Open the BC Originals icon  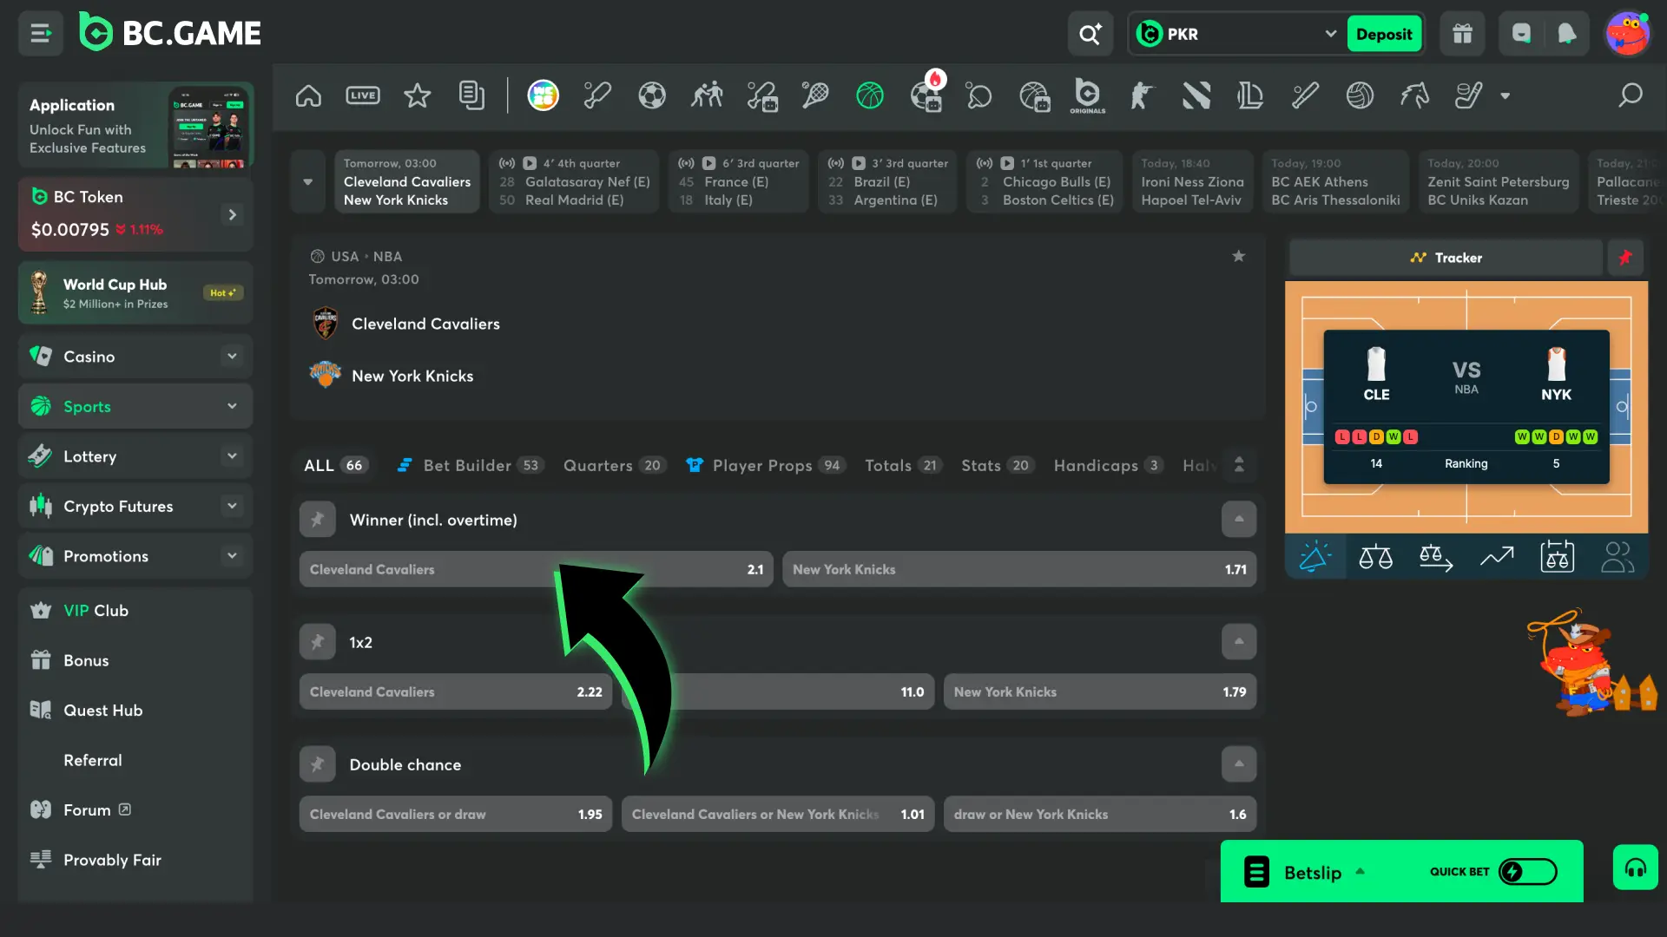1088,95
